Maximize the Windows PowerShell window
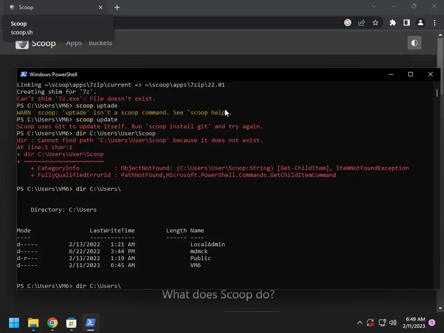Image resolution: width=444 pixels, height=333 pixels. [x=411, y=74]
